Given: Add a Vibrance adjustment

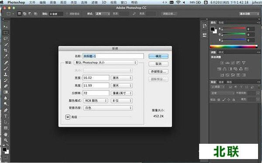Looking at the screenshot, I should tap(244, 63).
